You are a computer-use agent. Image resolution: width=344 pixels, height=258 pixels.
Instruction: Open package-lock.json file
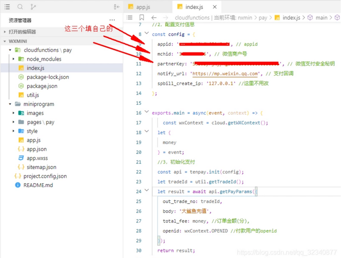click(48, 77)
